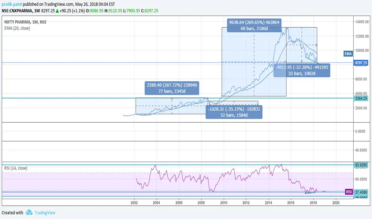This screenshot has width=372, height=219.
Task: Click the TradingView cloud logo icon
Action: coord(29,212)
